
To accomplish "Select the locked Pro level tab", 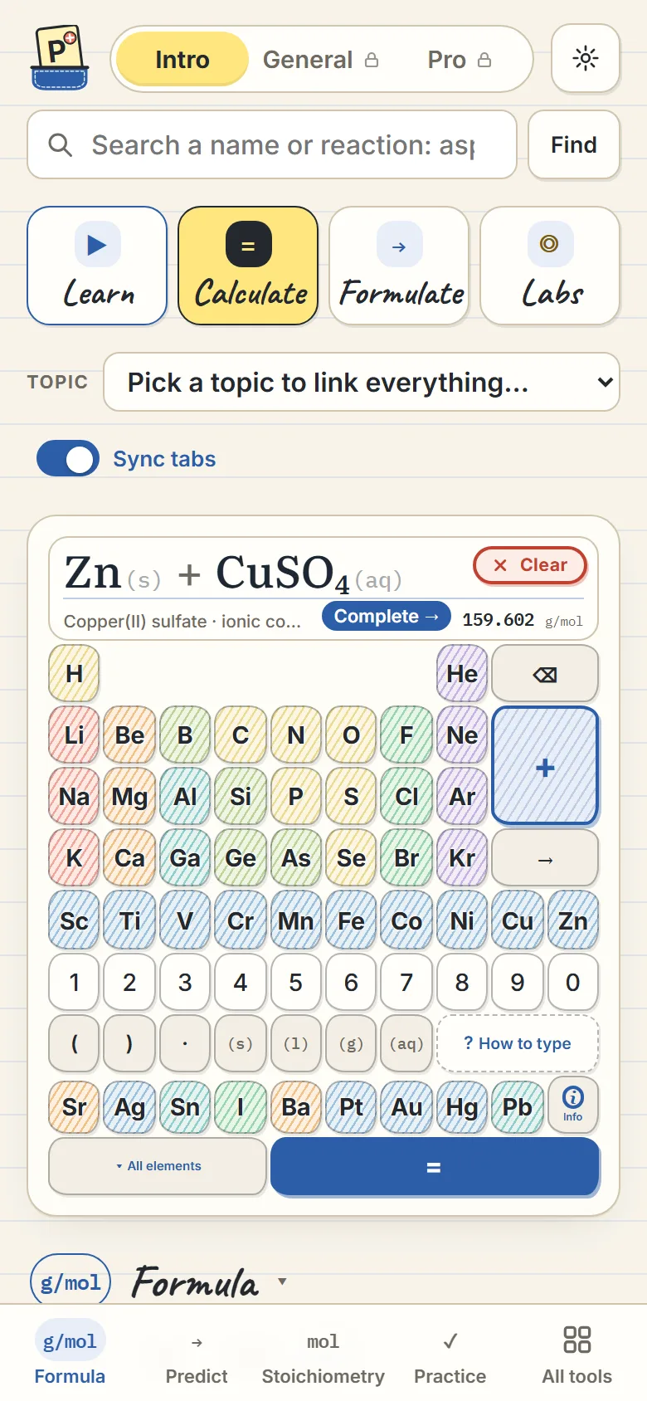I will coord(460,59).
